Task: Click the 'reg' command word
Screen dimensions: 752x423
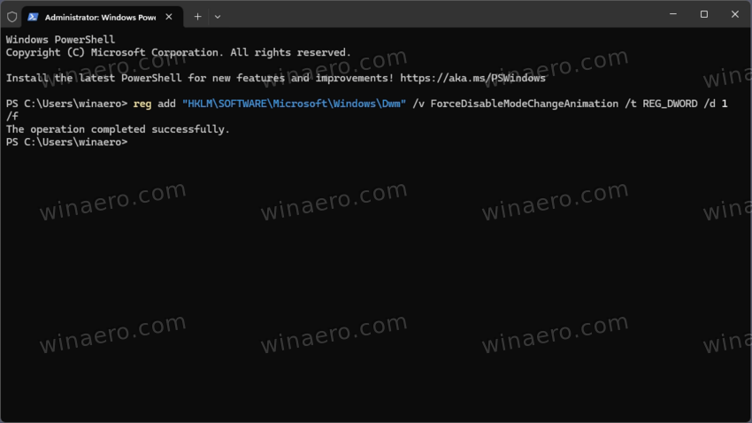Action: 142,104
